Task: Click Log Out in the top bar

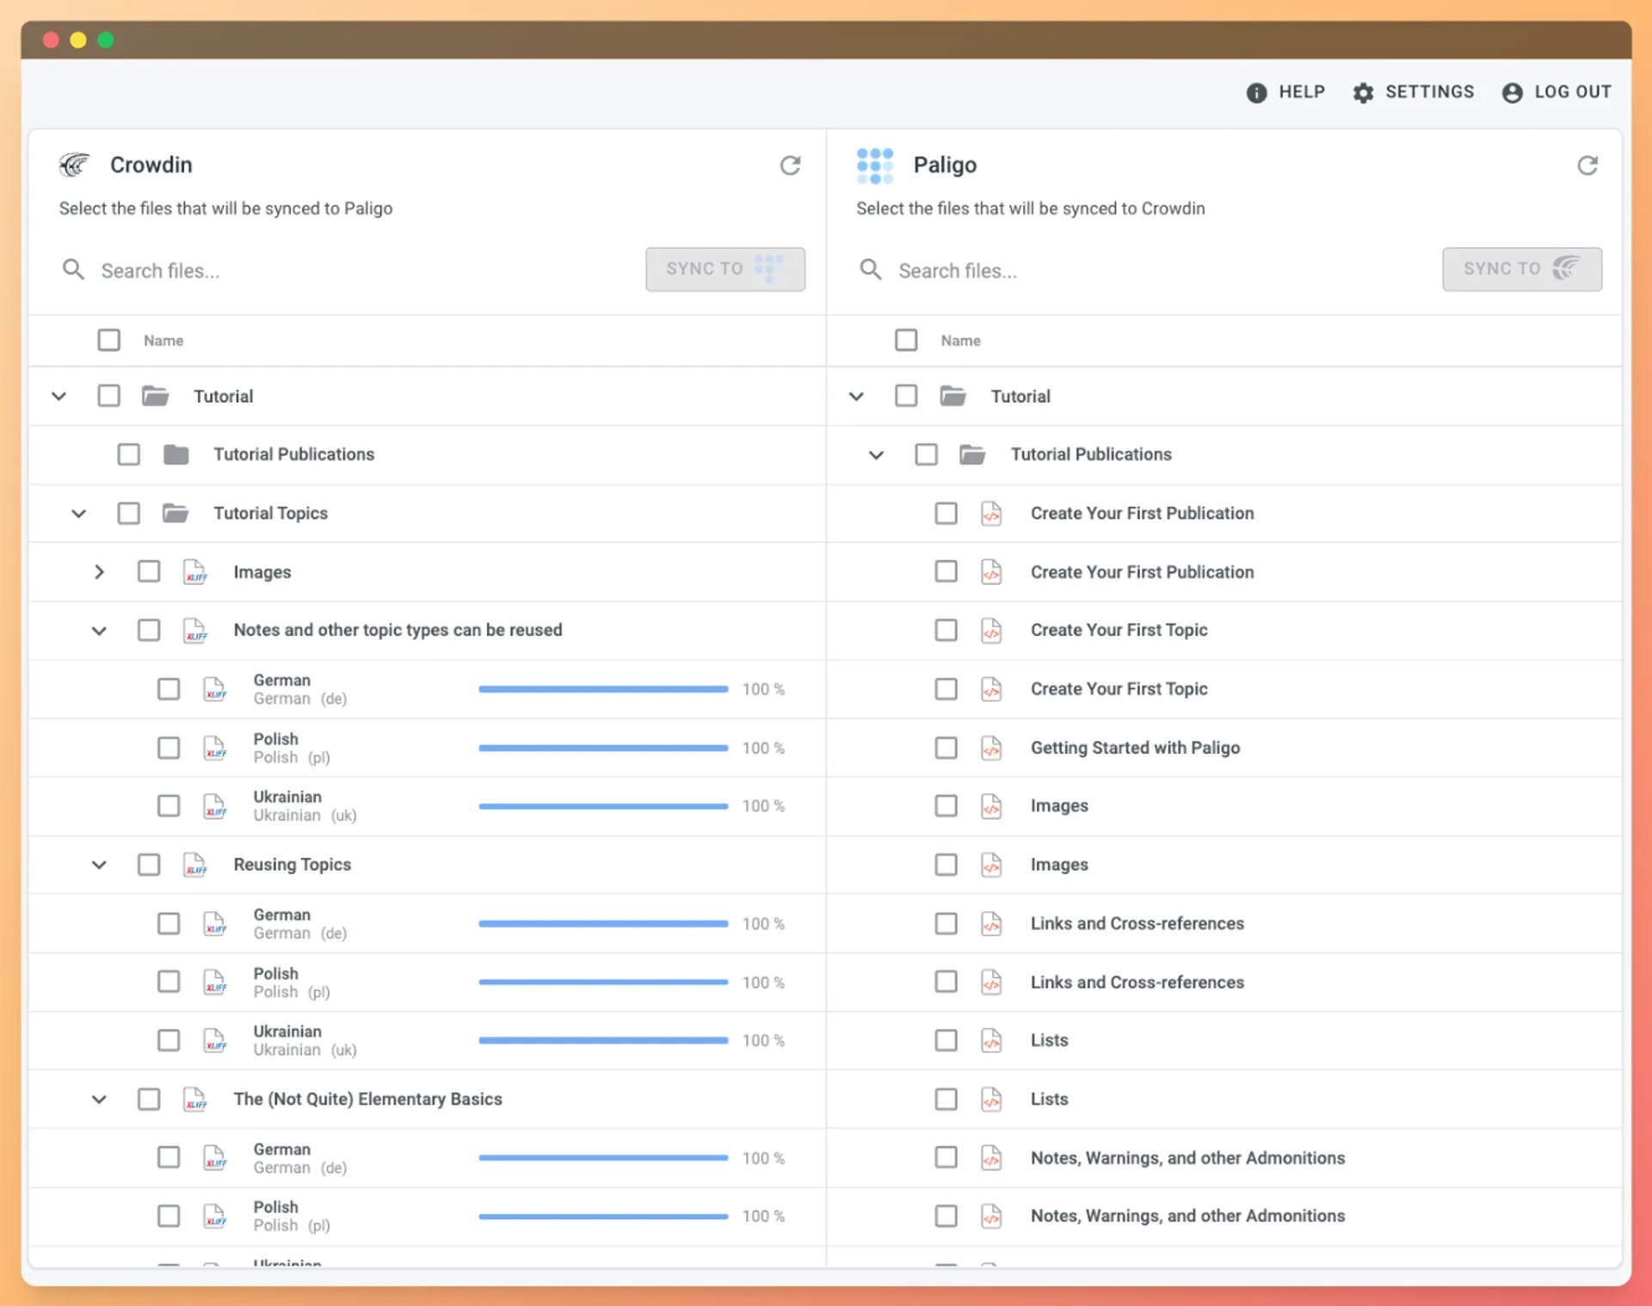Action: coord(1556,92)
